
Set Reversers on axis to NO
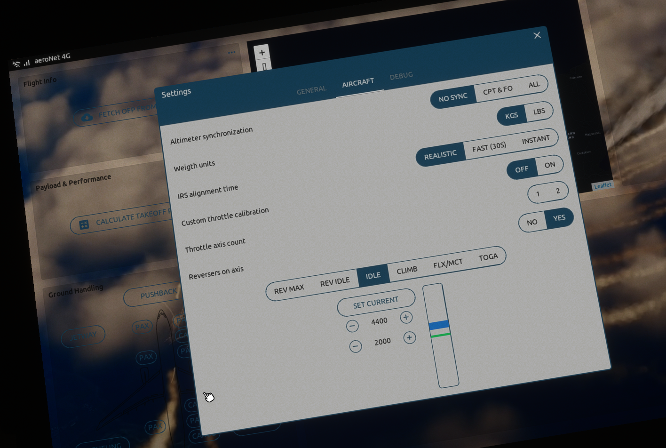point(532,222)
